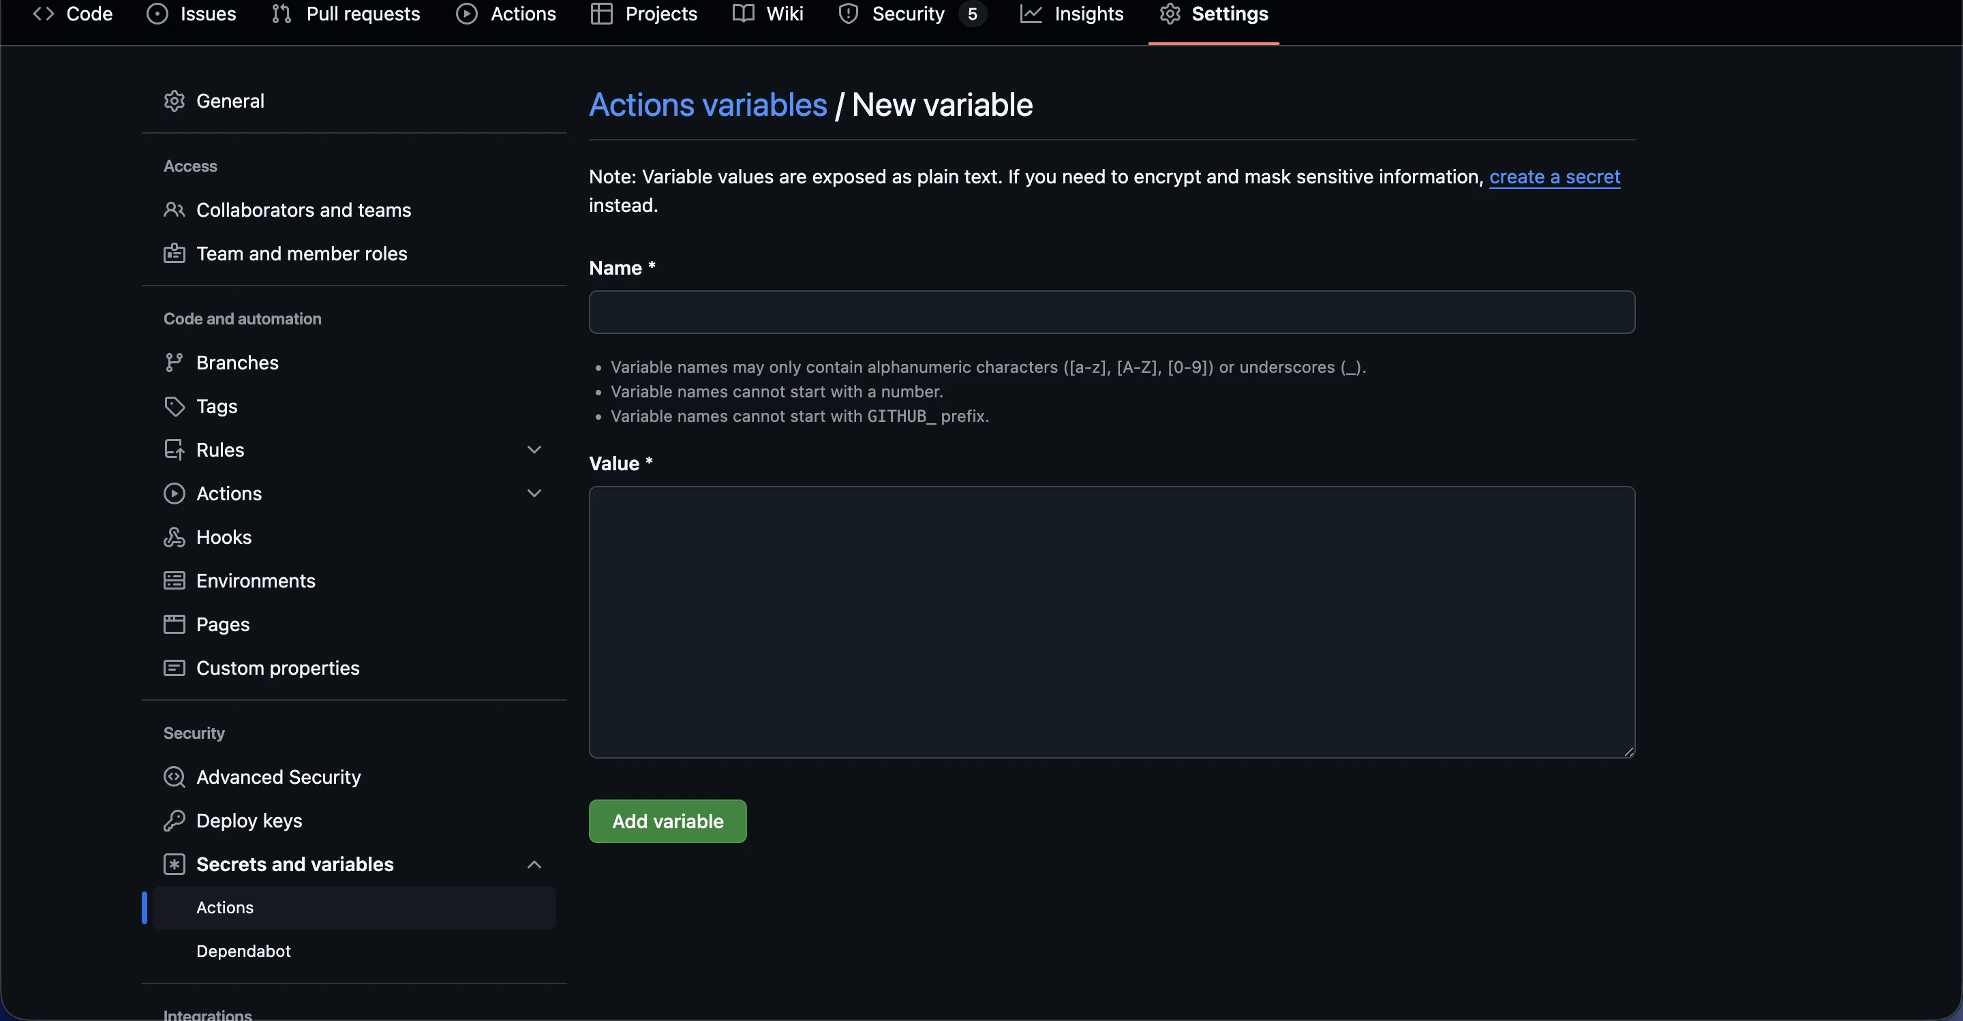Screen dimensions: 1963x1021
Task: Click the Insights graph icon in top nav
Action: [x=1031, y=14]
